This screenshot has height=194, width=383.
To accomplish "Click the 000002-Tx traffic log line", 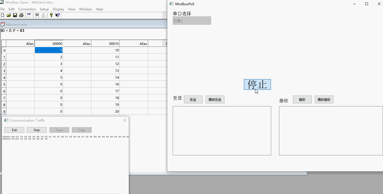I will click(25, 139).
